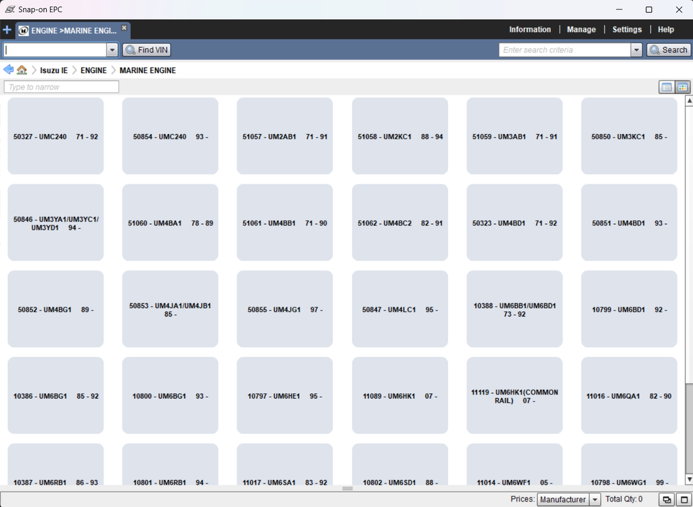Choose the 10799 - UM6BD1 92 - tile
Screen dimensions: 693x507
point(629,309)
